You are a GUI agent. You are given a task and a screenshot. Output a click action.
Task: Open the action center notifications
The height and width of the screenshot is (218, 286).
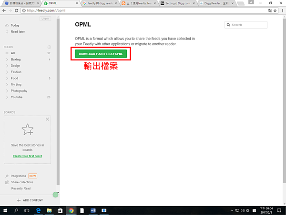pyautogui.click(x=279, y=211)
